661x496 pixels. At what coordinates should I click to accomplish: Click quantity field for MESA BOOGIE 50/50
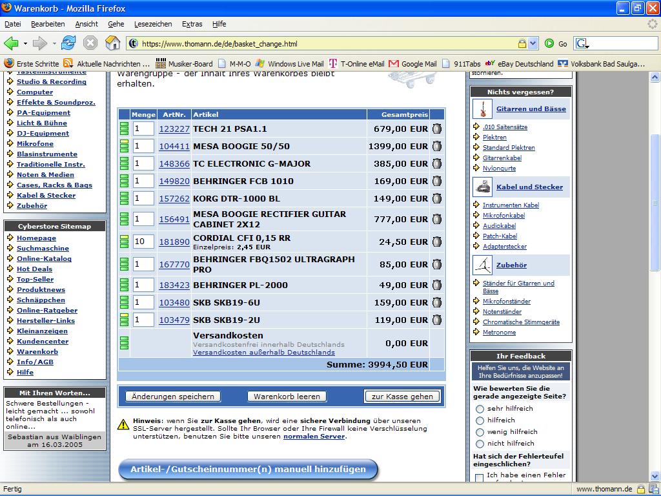pyautogui.click(x=143, y=146)
